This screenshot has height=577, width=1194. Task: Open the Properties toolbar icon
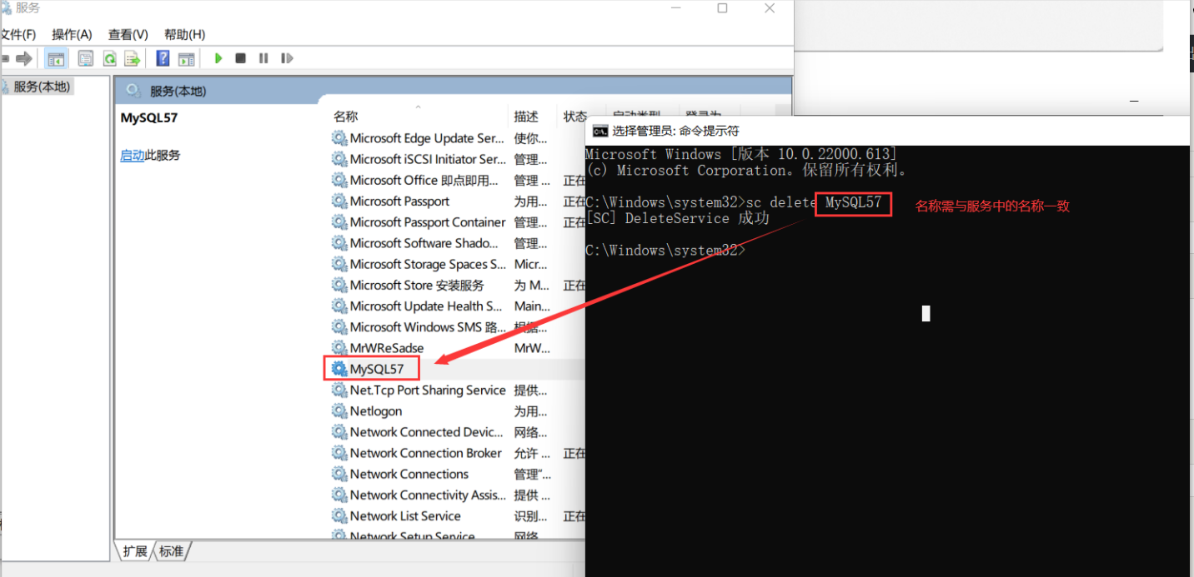[x=85, y=58]
